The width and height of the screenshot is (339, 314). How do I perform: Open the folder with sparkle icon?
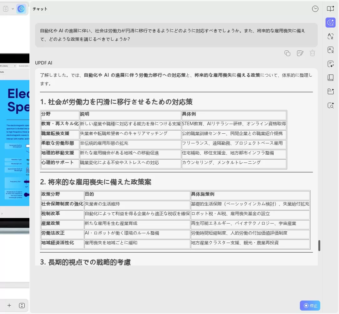[x=331, y=91]
